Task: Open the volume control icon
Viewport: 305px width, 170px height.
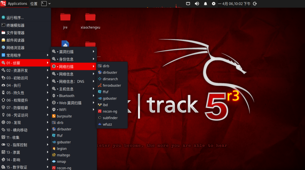Action: (197, 4)
